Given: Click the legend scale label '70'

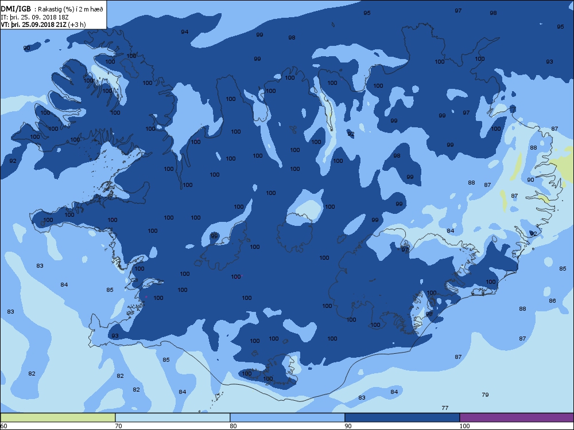Looking at the screenshot, I should (119, 425).
